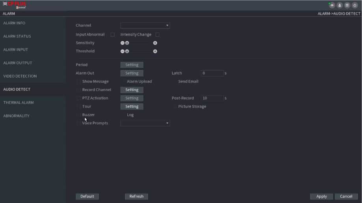362x203 pixels.
Task: Go to Alarm Output section
Action: [x=18, y=63]
